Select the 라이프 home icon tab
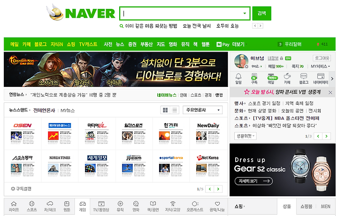The width and height of the screenshot is (338, 216). (14, 207)
